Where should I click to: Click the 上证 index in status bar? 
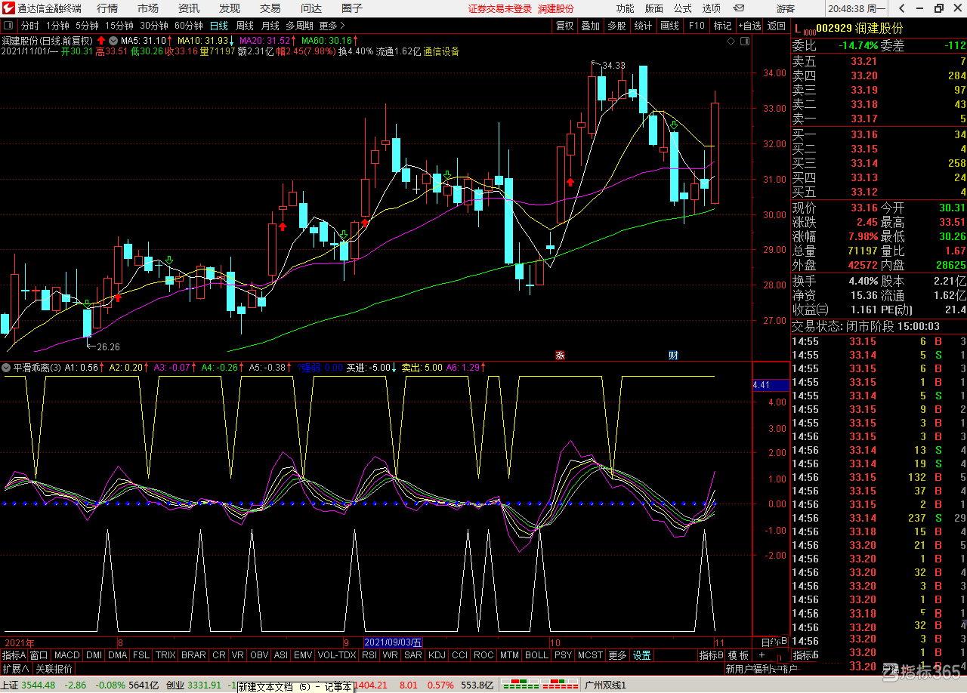pos(11,685)
